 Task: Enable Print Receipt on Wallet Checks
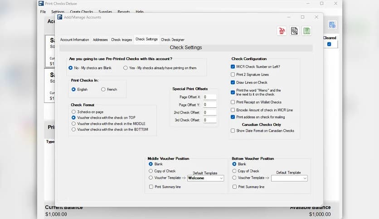click(x=233, y=102)
